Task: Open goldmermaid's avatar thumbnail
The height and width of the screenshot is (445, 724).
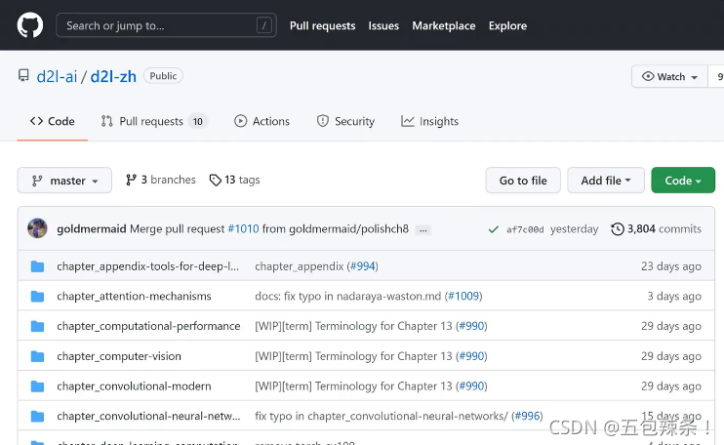Action: (37, 228)
